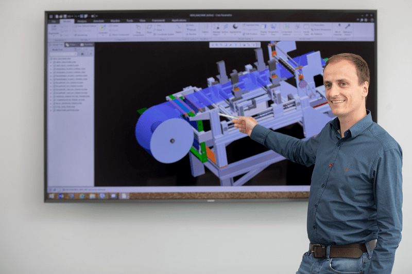Click the Windows Start button
Viewport: 412px width, 274px height.
click(x=51, y=196)
